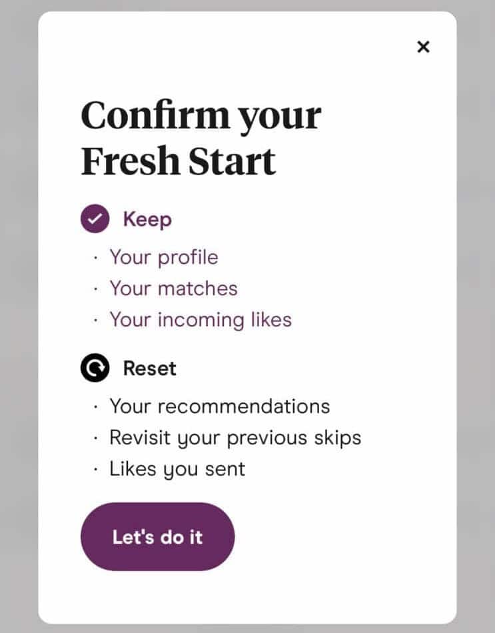The width and height of the screenshot is (495, 633).
Task: Select the Your matches item under Keep
Action: pyautogui.click(x=173, y=289)
